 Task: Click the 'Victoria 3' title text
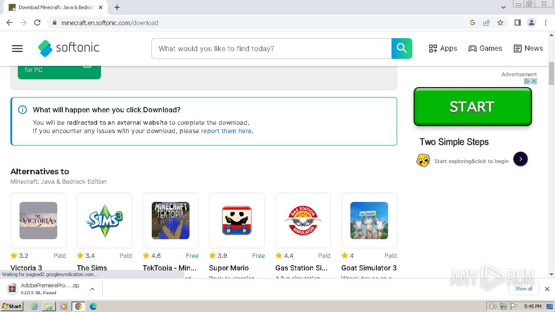(26, 268)
